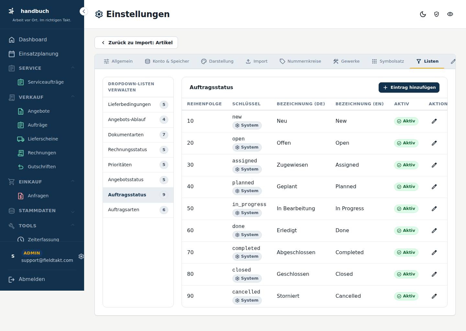Image resolution: width=466 pixels, height=331 pixels.
Task: Edit the 'open' status entry
Action: [x=434, y=143]
